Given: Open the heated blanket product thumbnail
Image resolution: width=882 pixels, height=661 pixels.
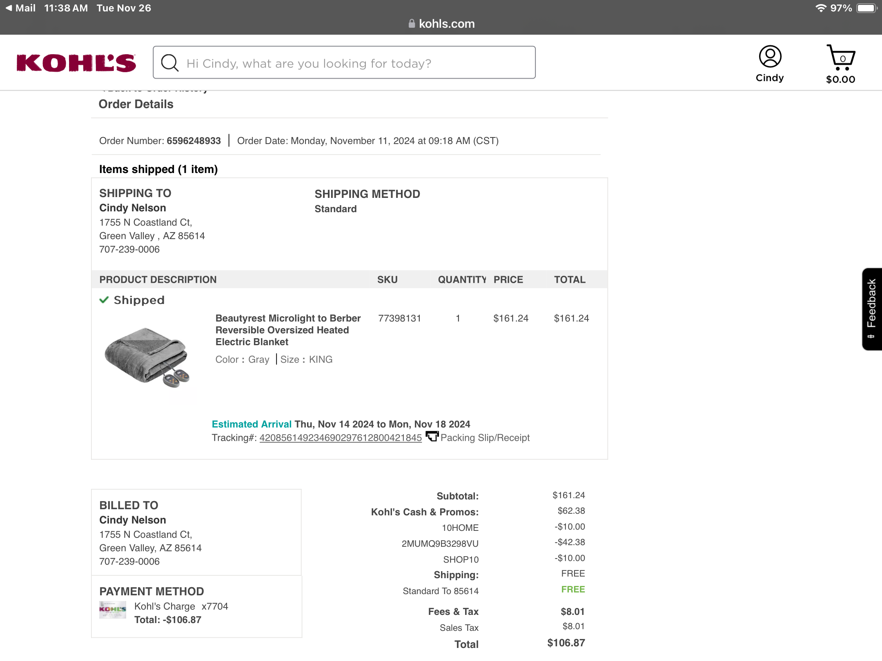Looking at the screenshot, I should point(147,357).
